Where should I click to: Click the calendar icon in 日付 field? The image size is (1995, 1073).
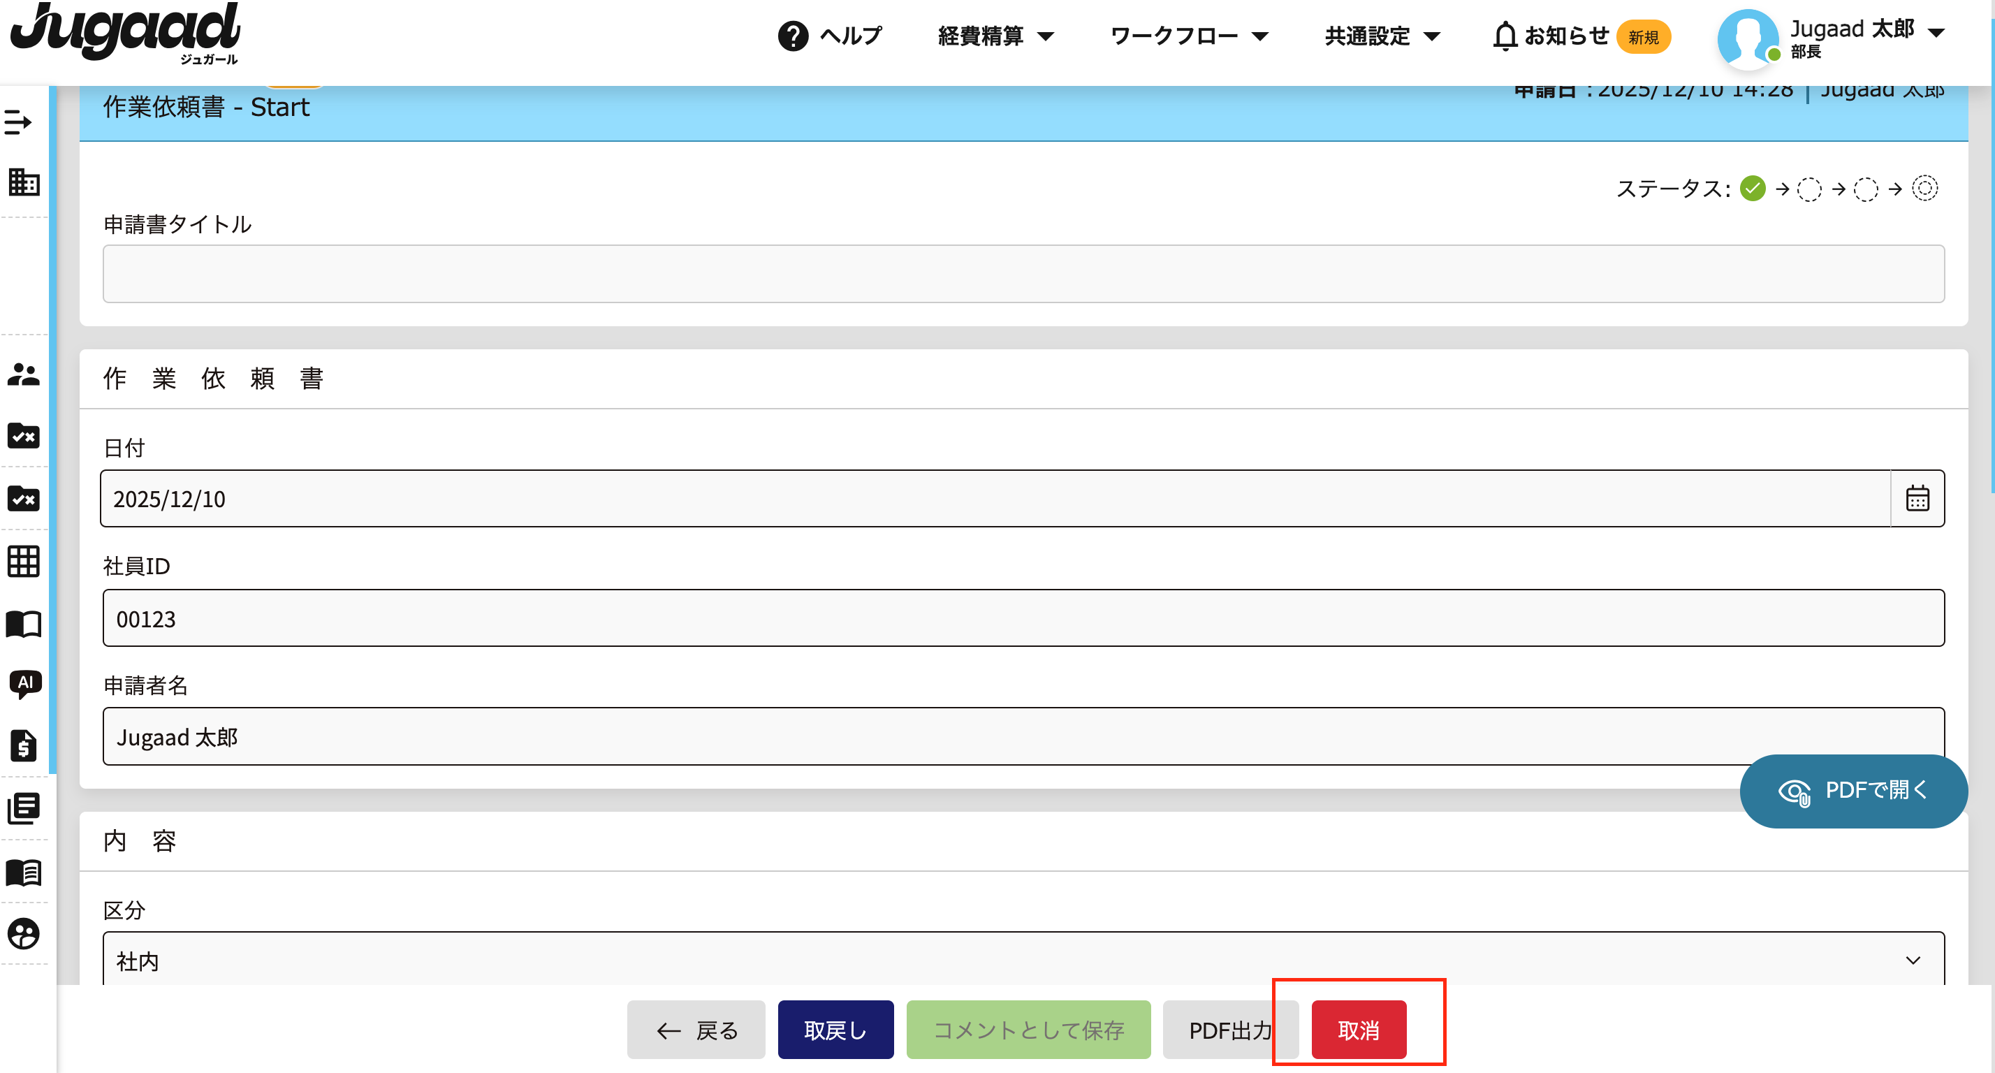1917,498
